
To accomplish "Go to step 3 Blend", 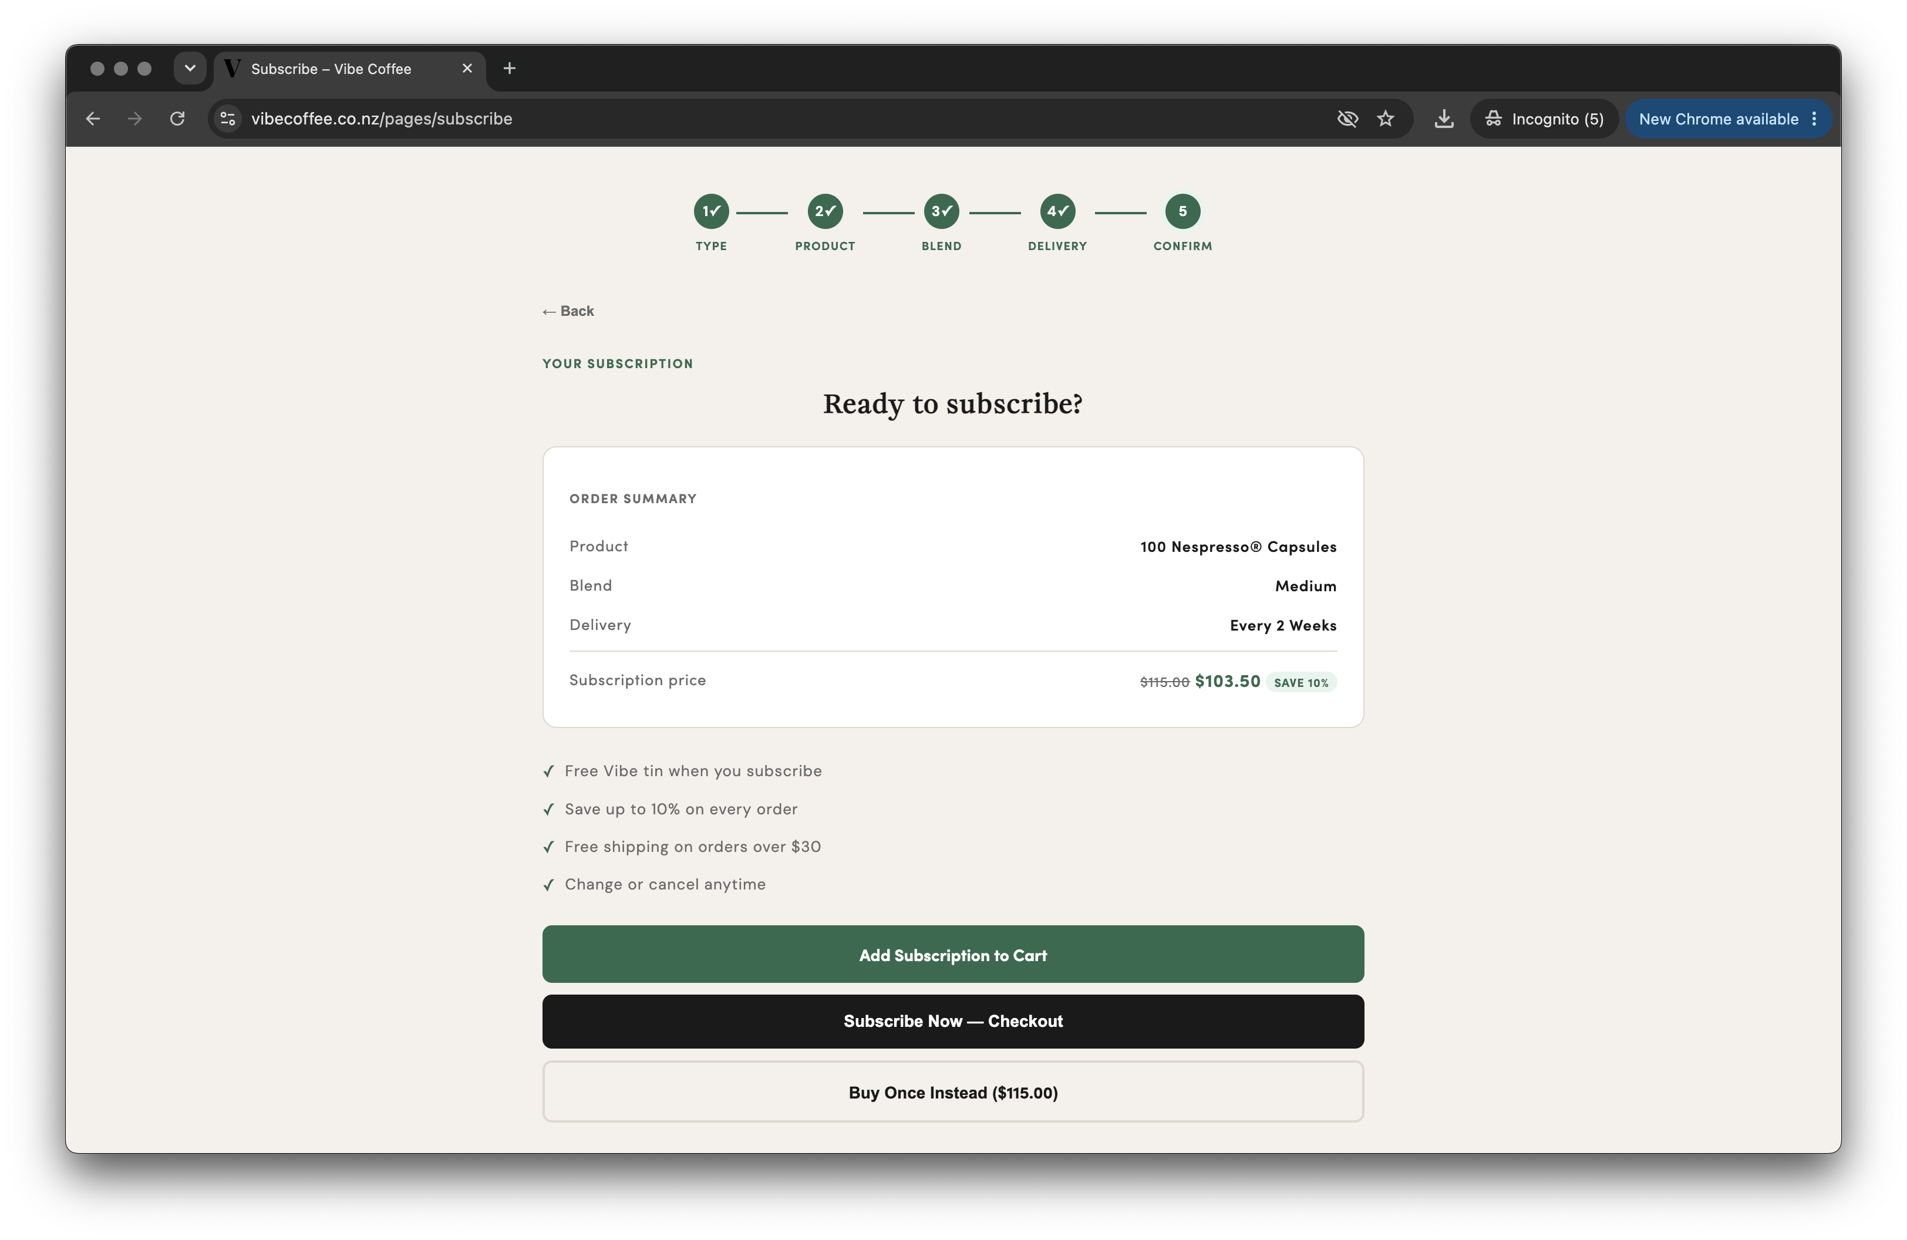I will point(942,211).
